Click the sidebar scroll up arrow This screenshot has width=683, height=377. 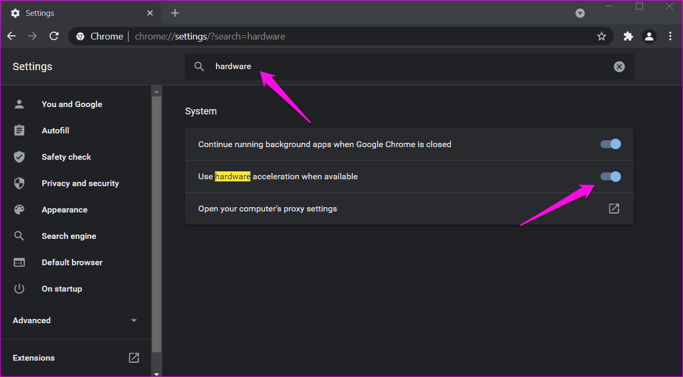(156, 91)
